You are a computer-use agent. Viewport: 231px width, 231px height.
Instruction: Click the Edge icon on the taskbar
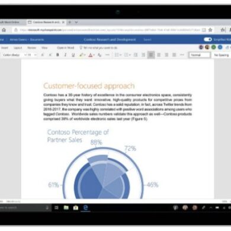click(85, 207)
